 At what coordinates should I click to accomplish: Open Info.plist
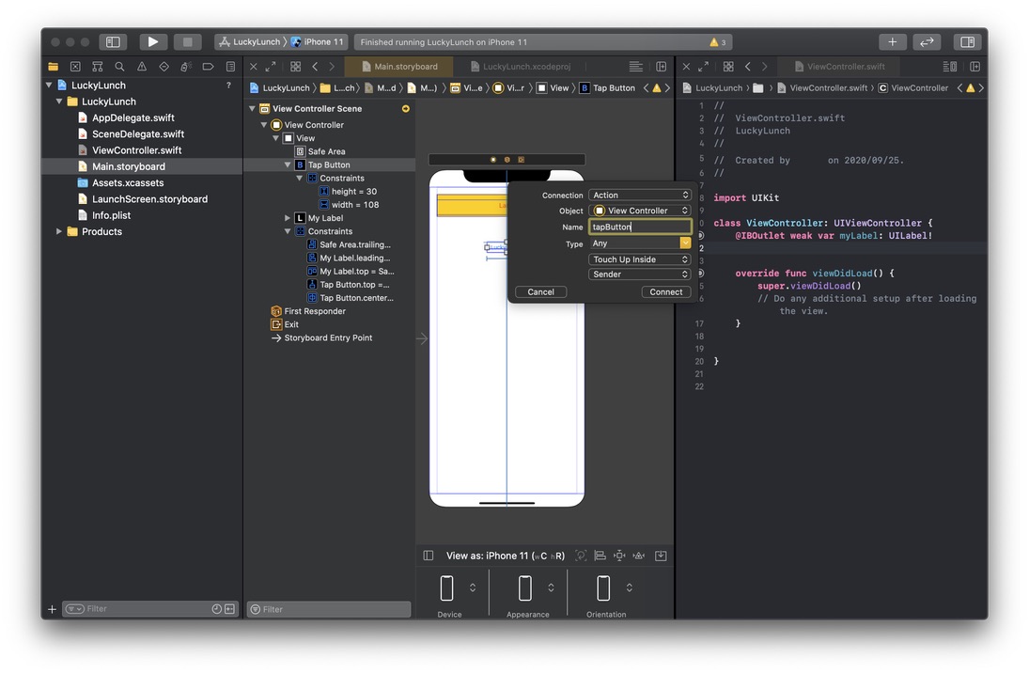[x=111, y=215]
